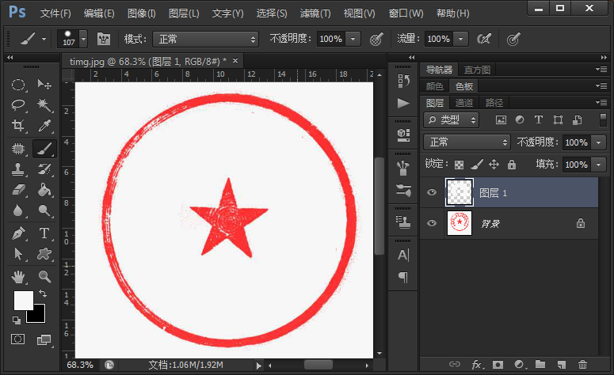Lock transparent pixels
Viewport: 614px width, 375px height.
[x=459, y=165]
